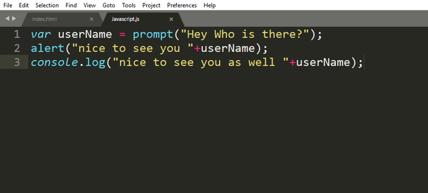Open the View menu
The height and width of the screenshot is (193, 428).
[x=90, y=5]
